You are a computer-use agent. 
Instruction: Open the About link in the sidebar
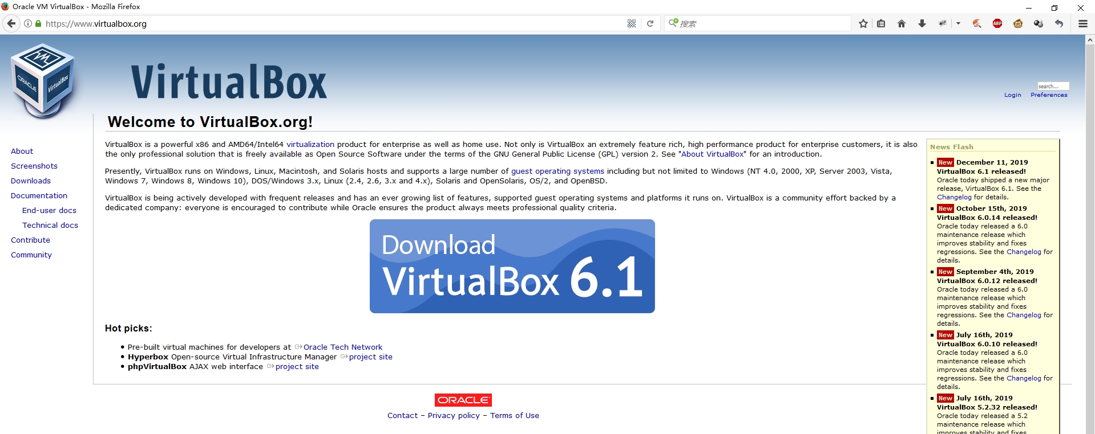click(22, 151)
